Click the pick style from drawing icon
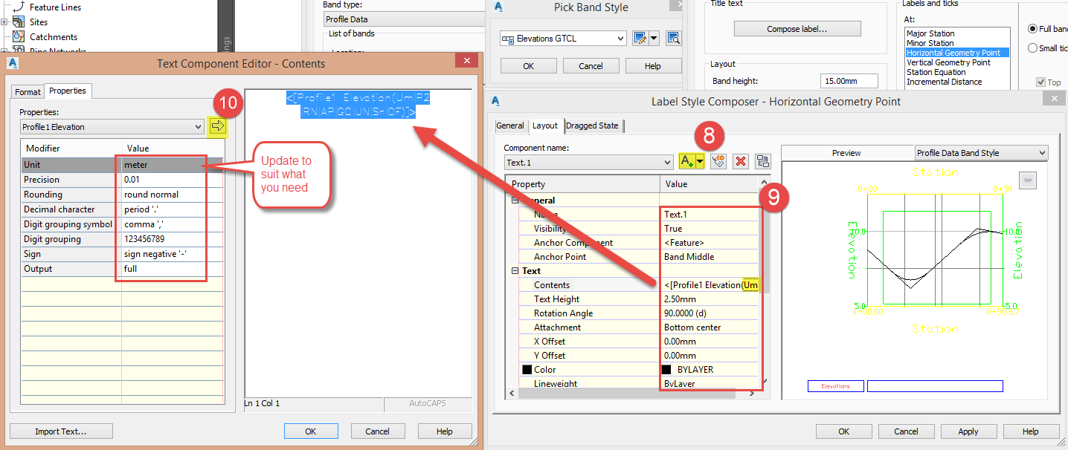Screen dimensions: 1068x450 pyautogui.click(x=673, y=38)
